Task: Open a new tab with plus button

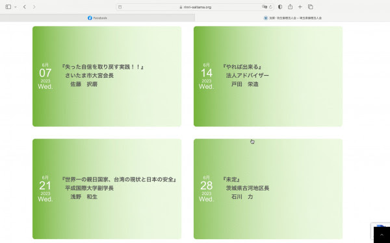Action: (300, 7)
